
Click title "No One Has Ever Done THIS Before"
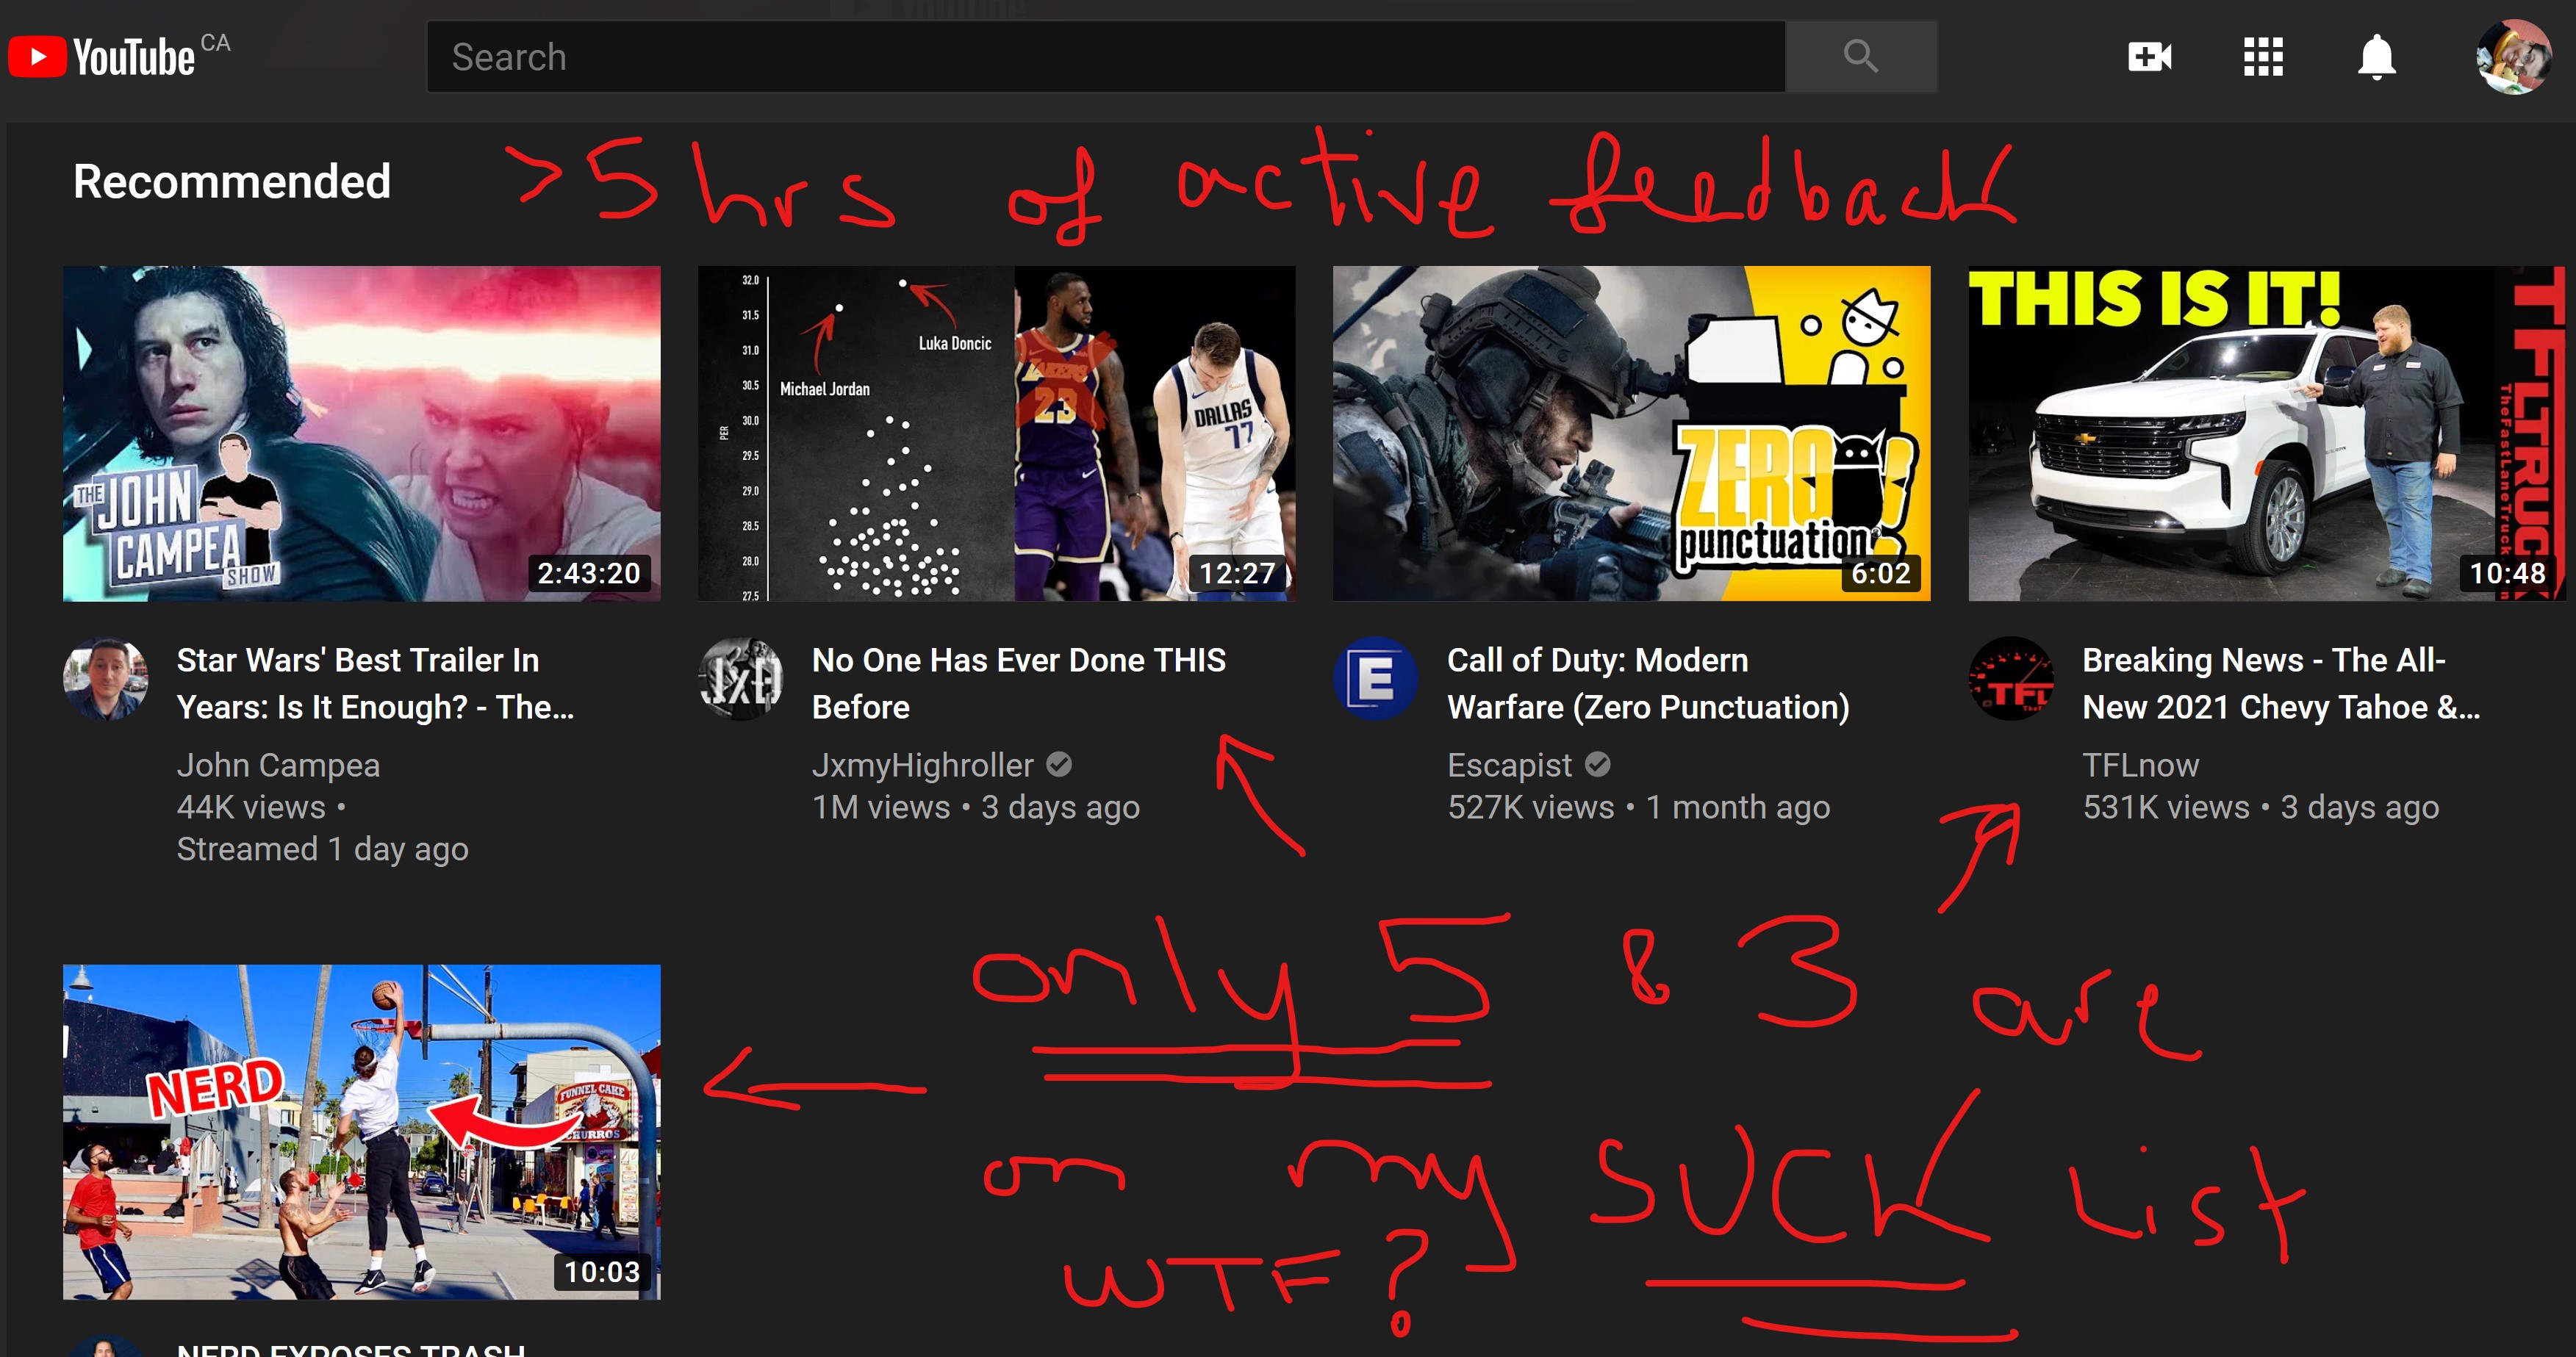click(x=1019, y=684)
